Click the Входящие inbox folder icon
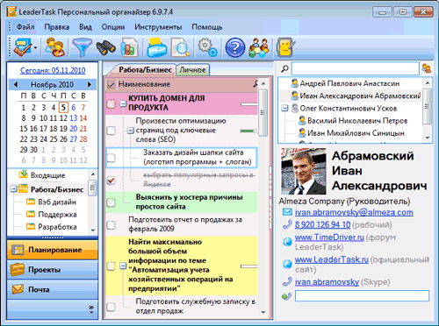 (x=23, y=174)
